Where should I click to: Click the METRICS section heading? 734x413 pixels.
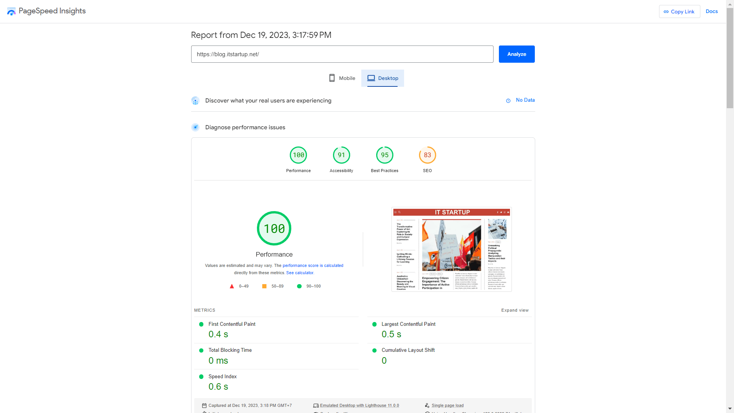point(205,310)
